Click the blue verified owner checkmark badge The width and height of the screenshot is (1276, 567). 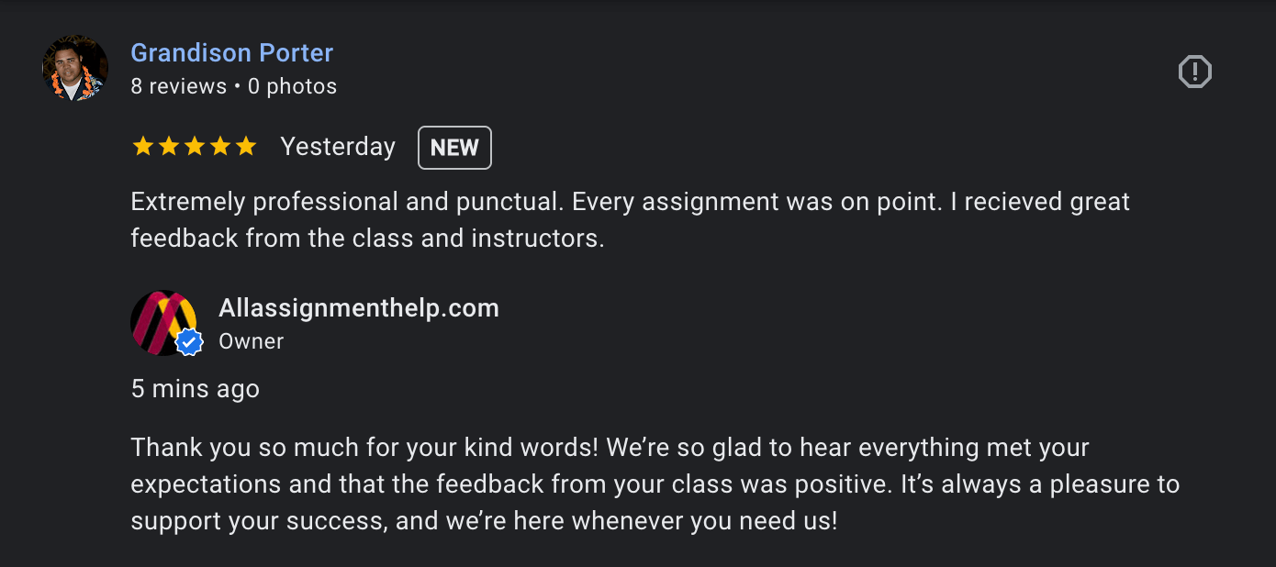point(188,342)
